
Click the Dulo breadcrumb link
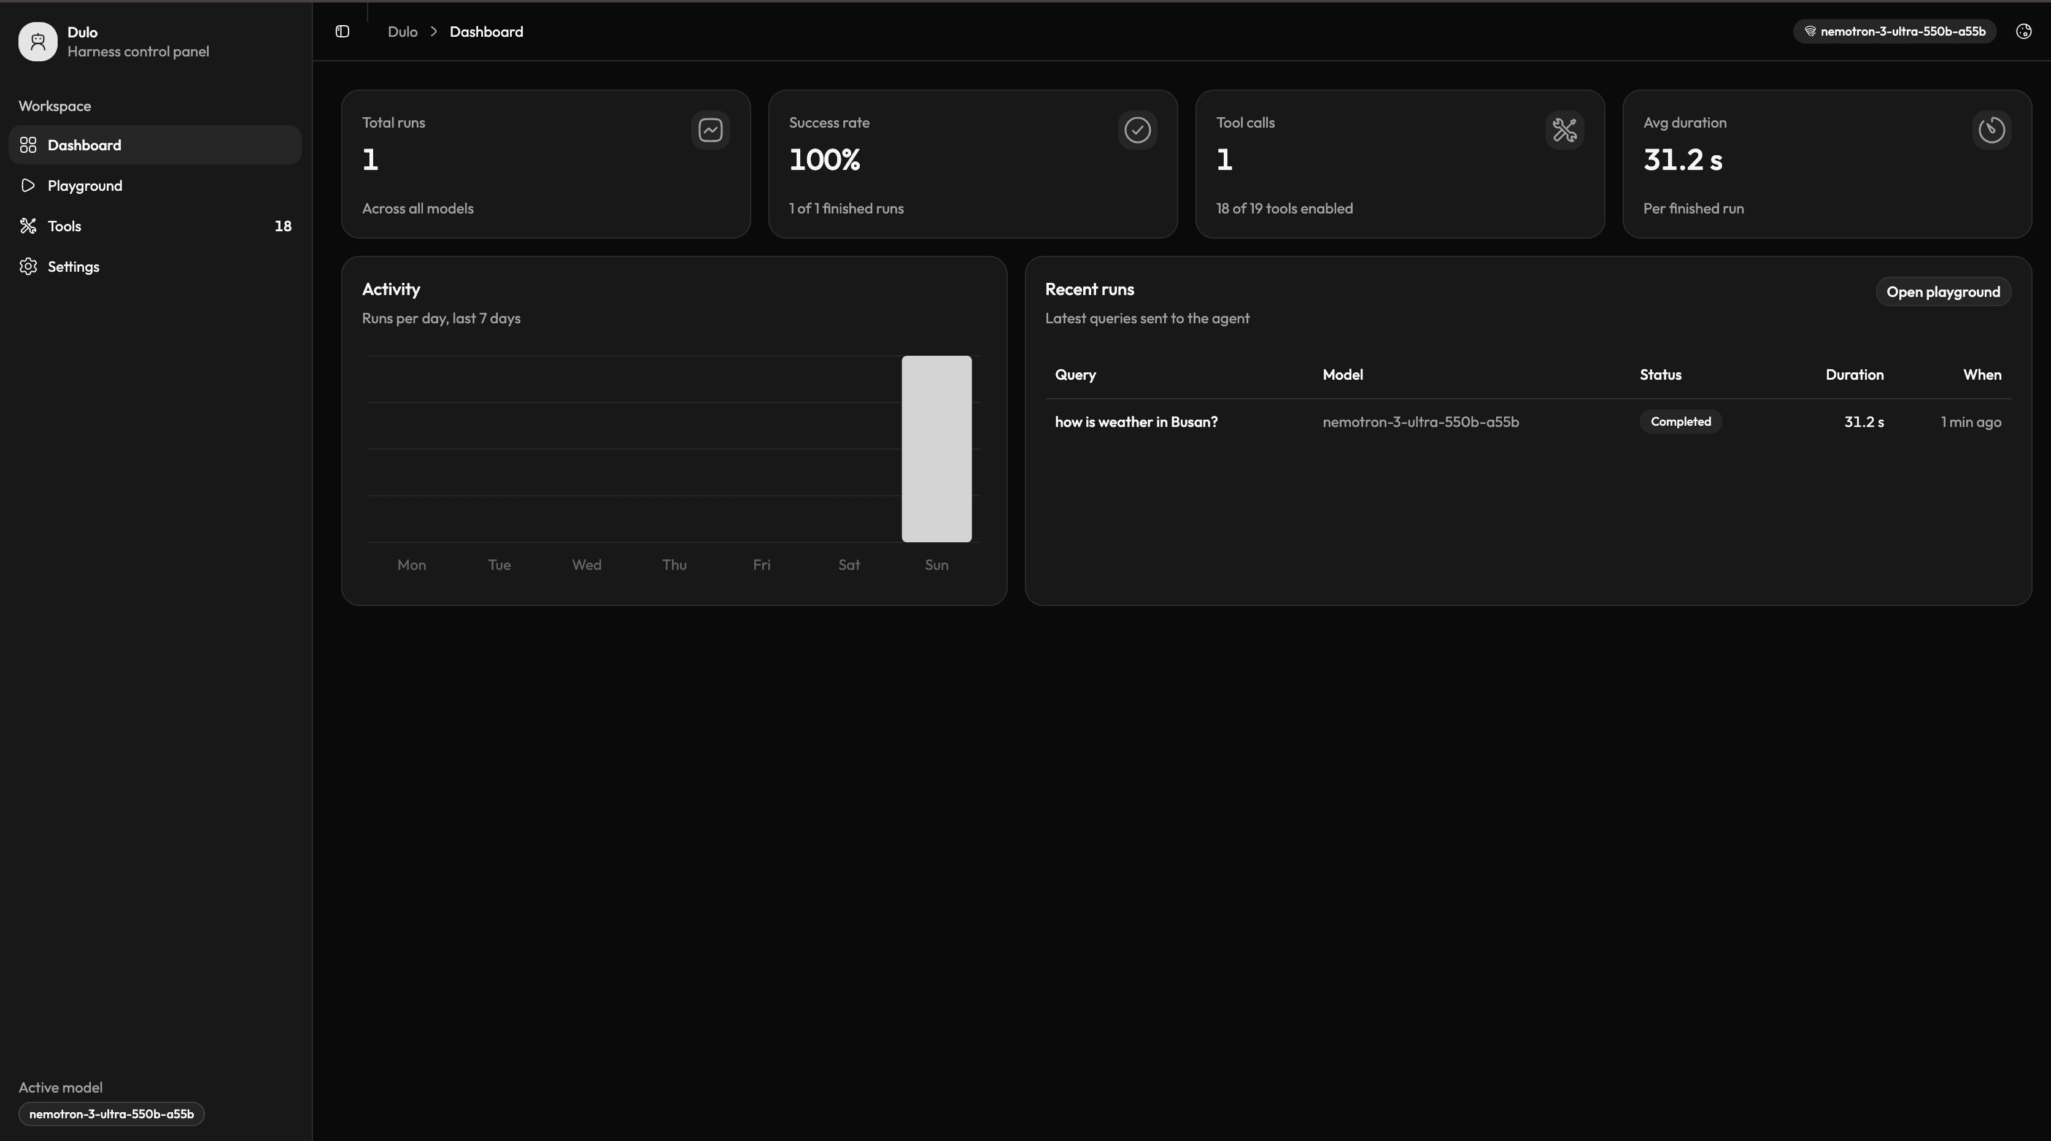(x=402, y=32)
